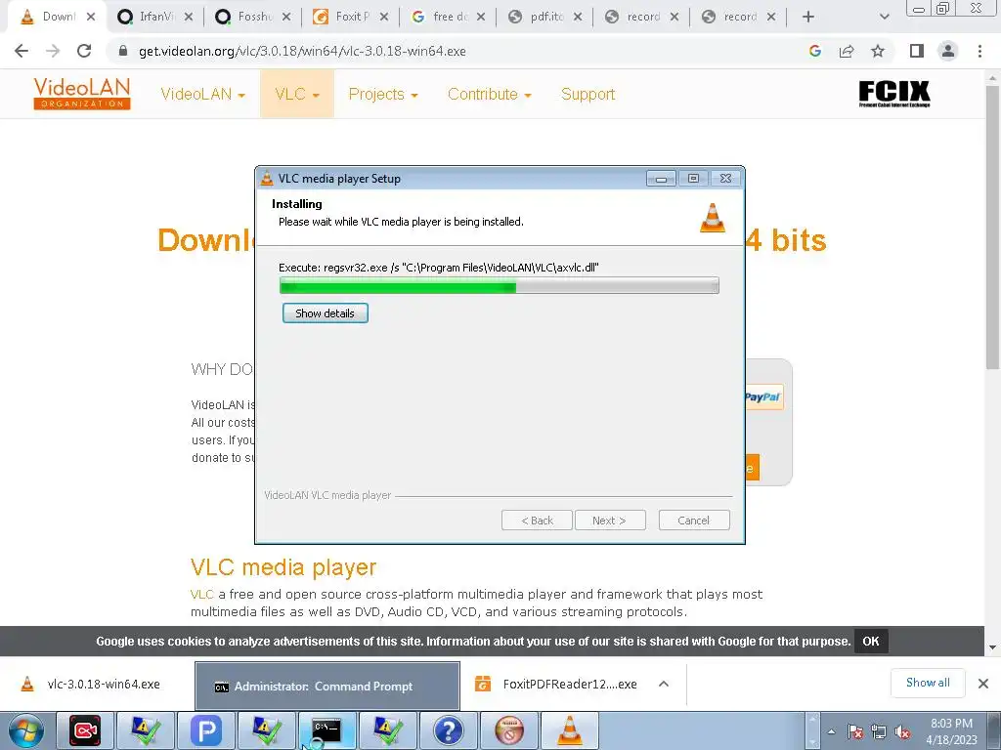Click the installation progress bar
Viewport: 1001px width, 750px height.
click(500, 286)
